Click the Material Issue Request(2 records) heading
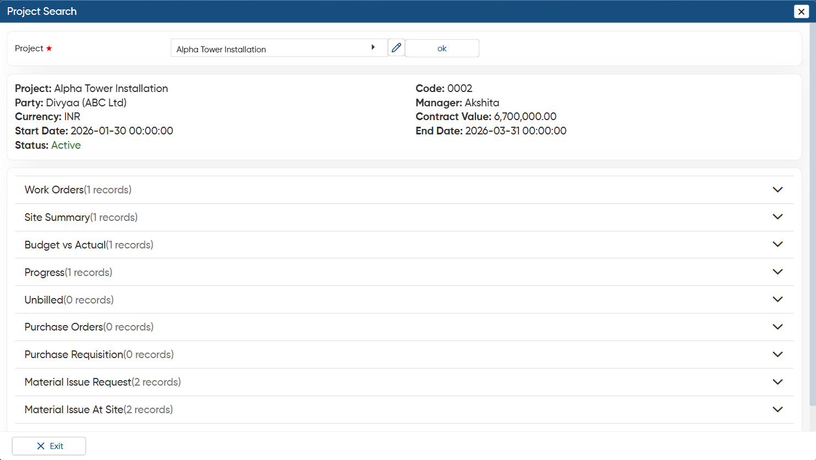This screenshot has height=460, width=816. click(x=103, y=382)
